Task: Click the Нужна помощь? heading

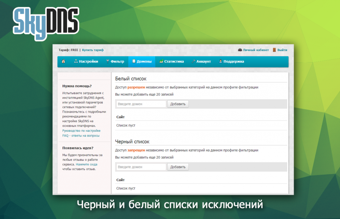Action: [77, 86]
